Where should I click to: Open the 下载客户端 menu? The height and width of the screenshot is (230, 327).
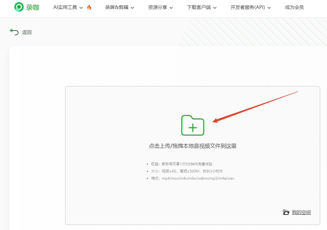(199, 7)
